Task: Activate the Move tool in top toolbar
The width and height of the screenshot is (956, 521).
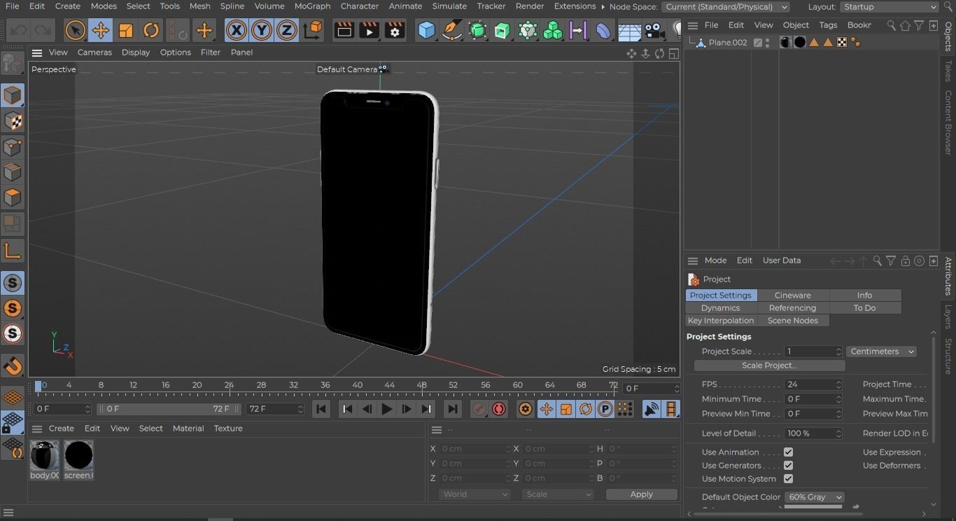Action: pyautogui.click(x=100, y=31)
